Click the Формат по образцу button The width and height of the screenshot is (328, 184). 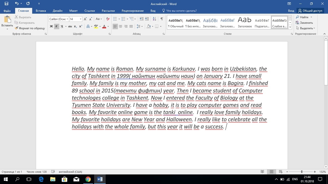30,28
